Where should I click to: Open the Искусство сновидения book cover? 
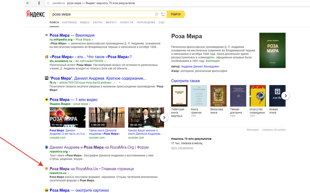(258, 96)
